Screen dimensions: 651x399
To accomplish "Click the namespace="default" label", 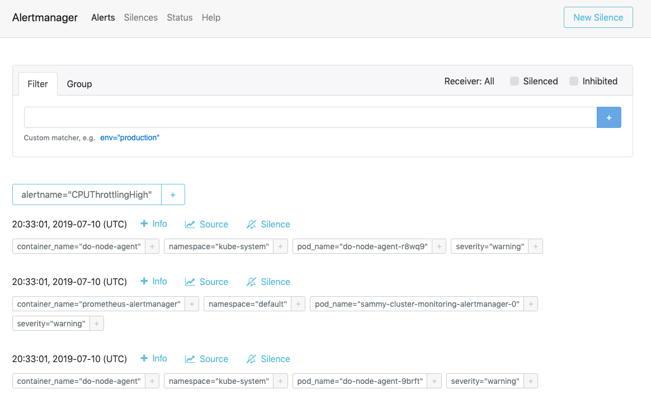I will [x=247, y=304].
